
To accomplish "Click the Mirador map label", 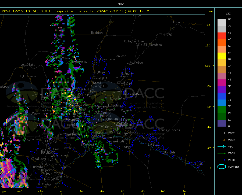I will click(124, 147).
